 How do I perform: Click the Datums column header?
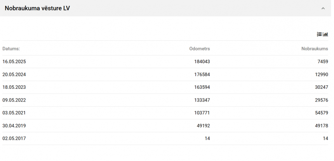pos(11,49)
